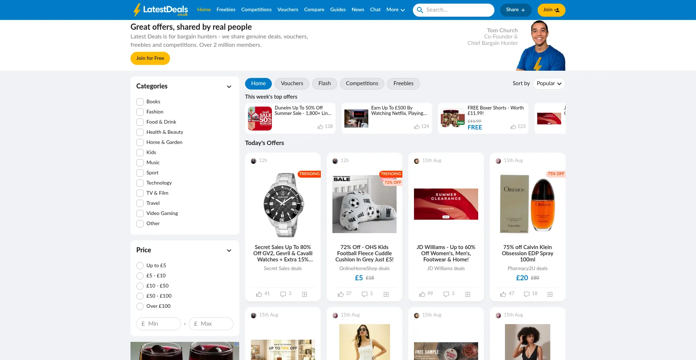The width and height of the screenshot is (696, 360).
Task: Open comments on Calvin Klein Obsession deal
Action: point(527,294)
